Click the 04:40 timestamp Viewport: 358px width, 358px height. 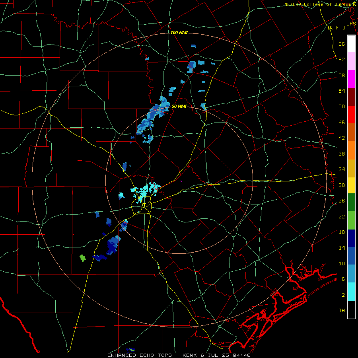point(242,355)
